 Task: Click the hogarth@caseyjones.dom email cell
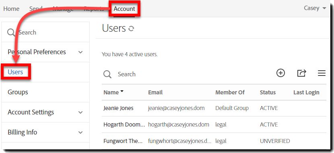179,124
